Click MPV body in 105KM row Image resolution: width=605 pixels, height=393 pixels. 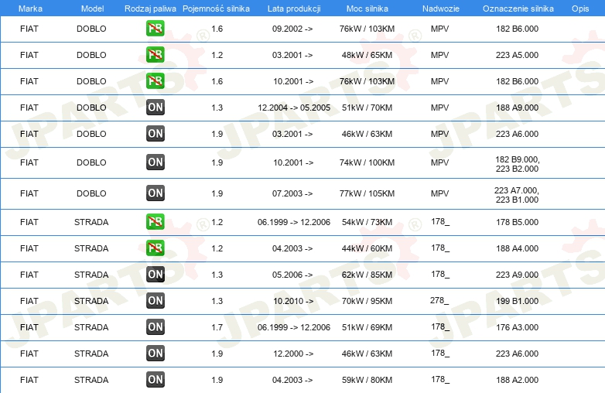click(440, 193)
